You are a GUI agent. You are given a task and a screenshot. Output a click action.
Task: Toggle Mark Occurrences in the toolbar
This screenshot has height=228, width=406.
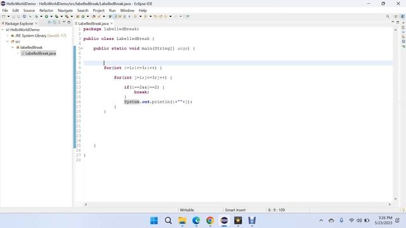pos(115,16)
